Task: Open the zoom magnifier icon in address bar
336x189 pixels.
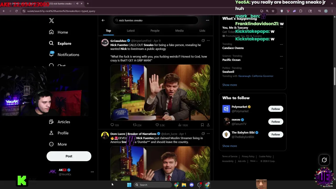Action: [x=267, y=11]
